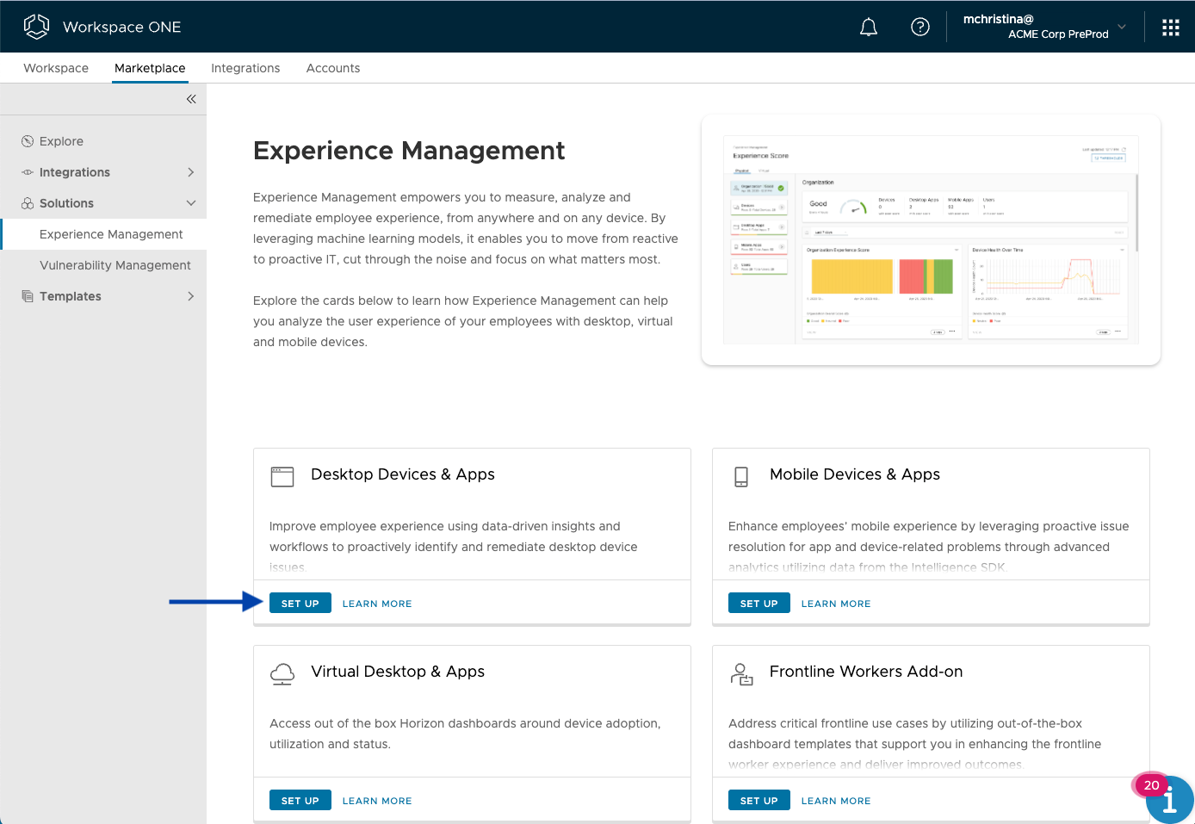Click the Desktop Devices & Apps window icon

(282, 476)
